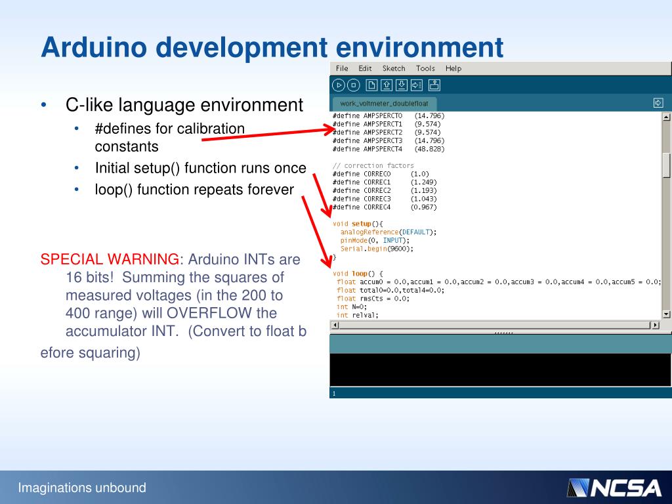
Task: Click the line '#define CORREC3 (1.043)'
Action: [385, 199]
